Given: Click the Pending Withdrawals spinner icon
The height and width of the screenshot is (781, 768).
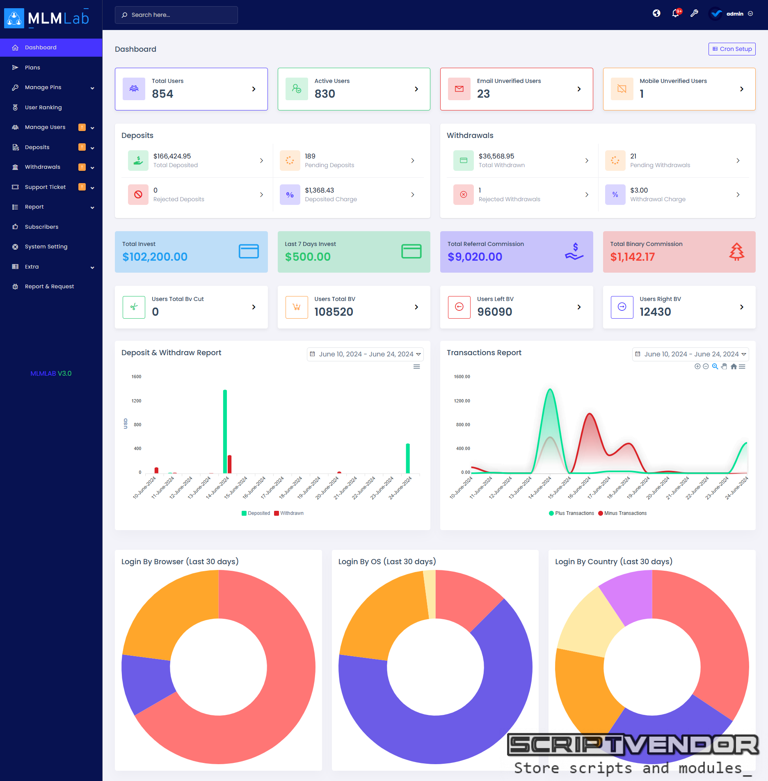Looking at the screenshot, I should (x=615, y=161).
